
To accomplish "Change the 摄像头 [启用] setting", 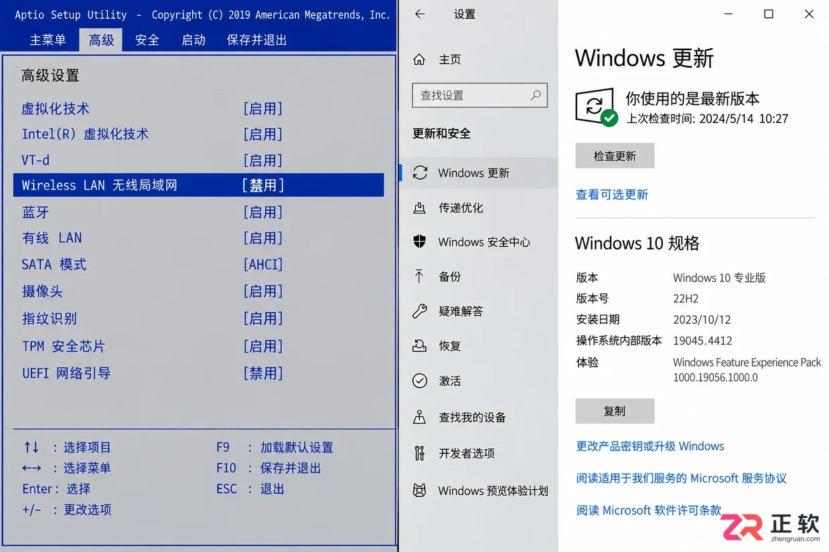I will [262, 291].
